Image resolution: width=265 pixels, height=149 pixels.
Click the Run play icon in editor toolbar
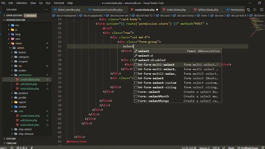coord(255,10)
